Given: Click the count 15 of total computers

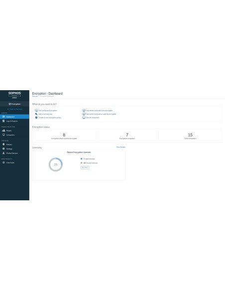Looking at the screenshot, I should (190, 135).
